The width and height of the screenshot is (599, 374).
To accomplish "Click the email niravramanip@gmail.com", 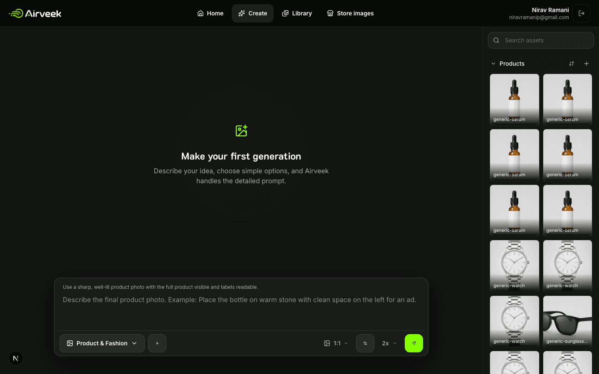I will [x=539, y=17].
